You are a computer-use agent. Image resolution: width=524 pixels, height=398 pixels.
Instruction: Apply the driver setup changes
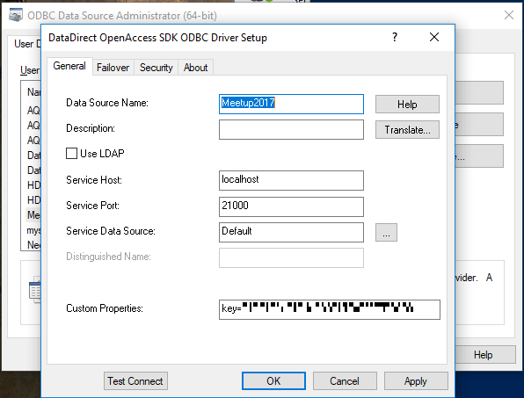coord(416,381)
